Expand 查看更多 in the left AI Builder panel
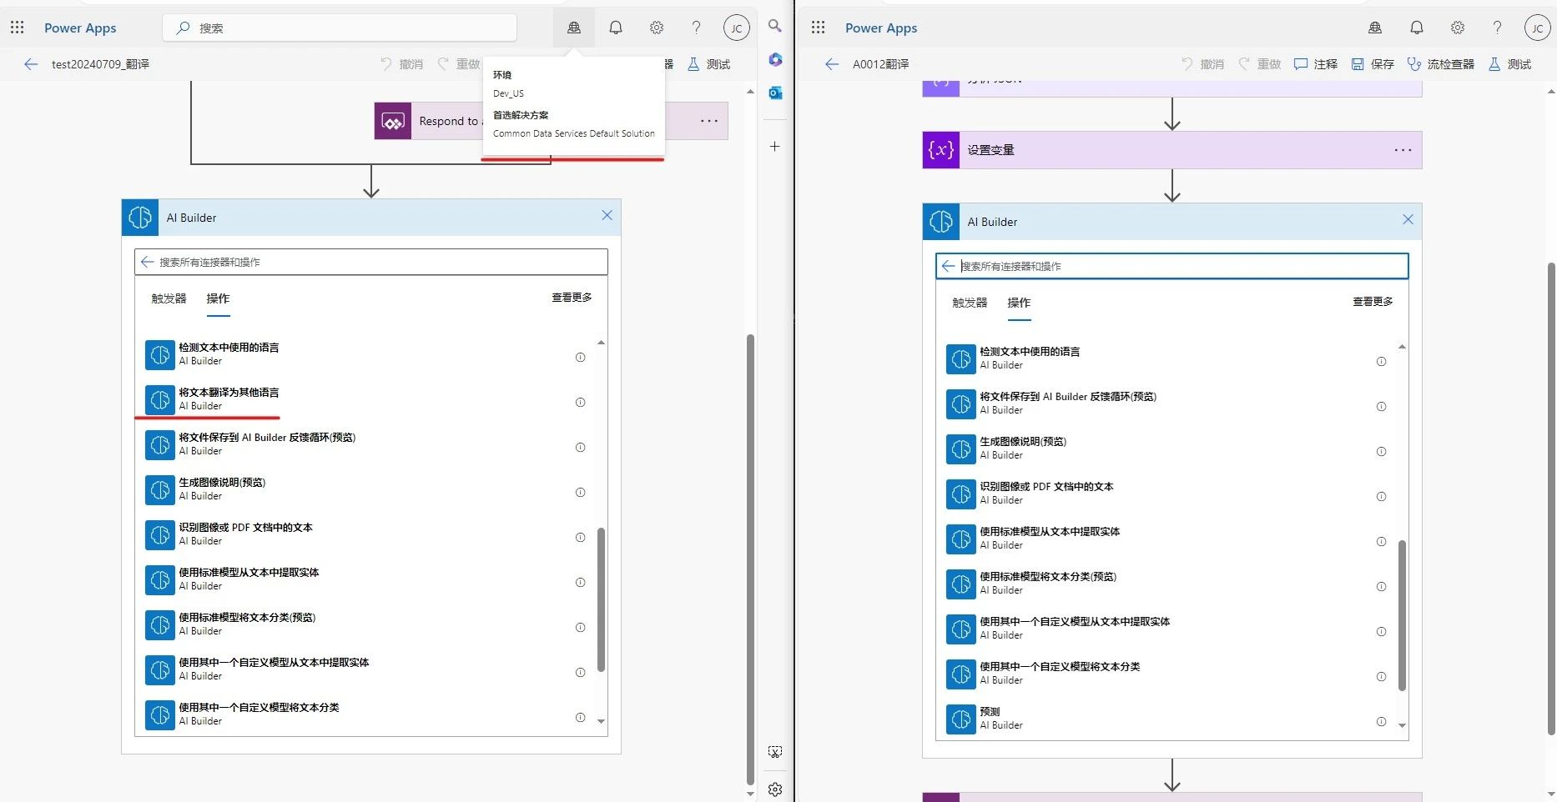Viewport: 1557px width, 802px height. pyautogui.click(x=572, y=298)
